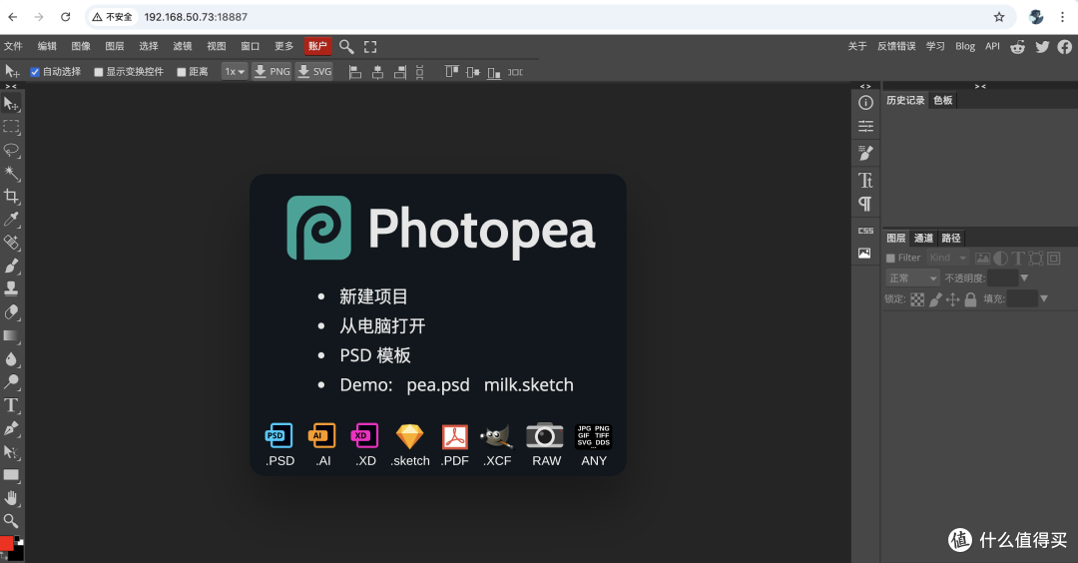Select the Type tool in the left toolbar

[11, 405]
